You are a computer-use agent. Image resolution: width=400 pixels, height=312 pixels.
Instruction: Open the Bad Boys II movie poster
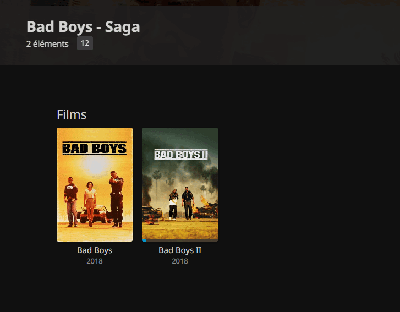point(180,184)
